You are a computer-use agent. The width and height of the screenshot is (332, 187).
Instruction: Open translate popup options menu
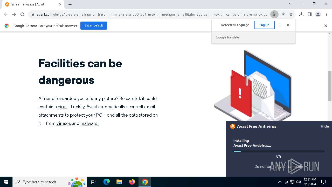pyautogui.click(x=280, y=25)
